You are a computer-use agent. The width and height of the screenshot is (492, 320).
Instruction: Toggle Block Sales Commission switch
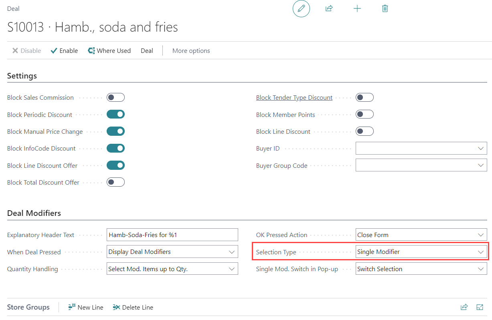point(115,97)
